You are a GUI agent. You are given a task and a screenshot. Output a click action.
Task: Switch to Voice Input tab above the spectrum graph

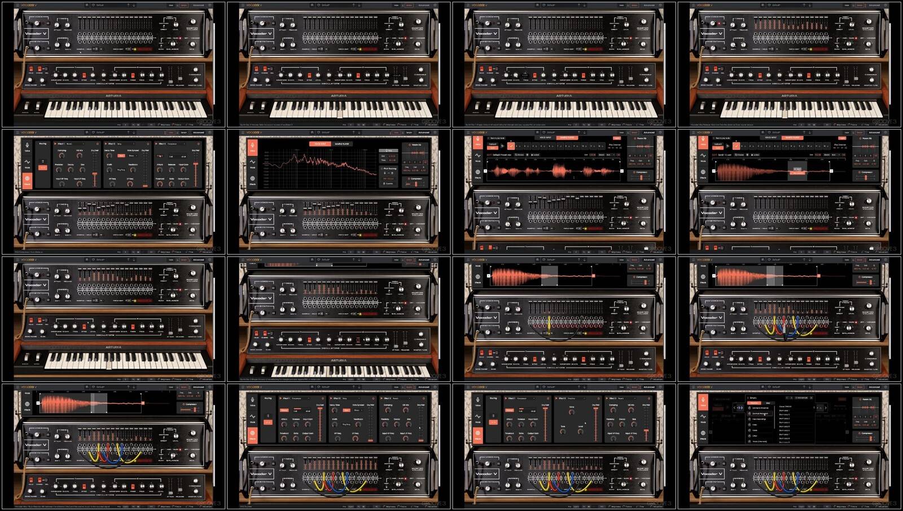pos(320,144)
